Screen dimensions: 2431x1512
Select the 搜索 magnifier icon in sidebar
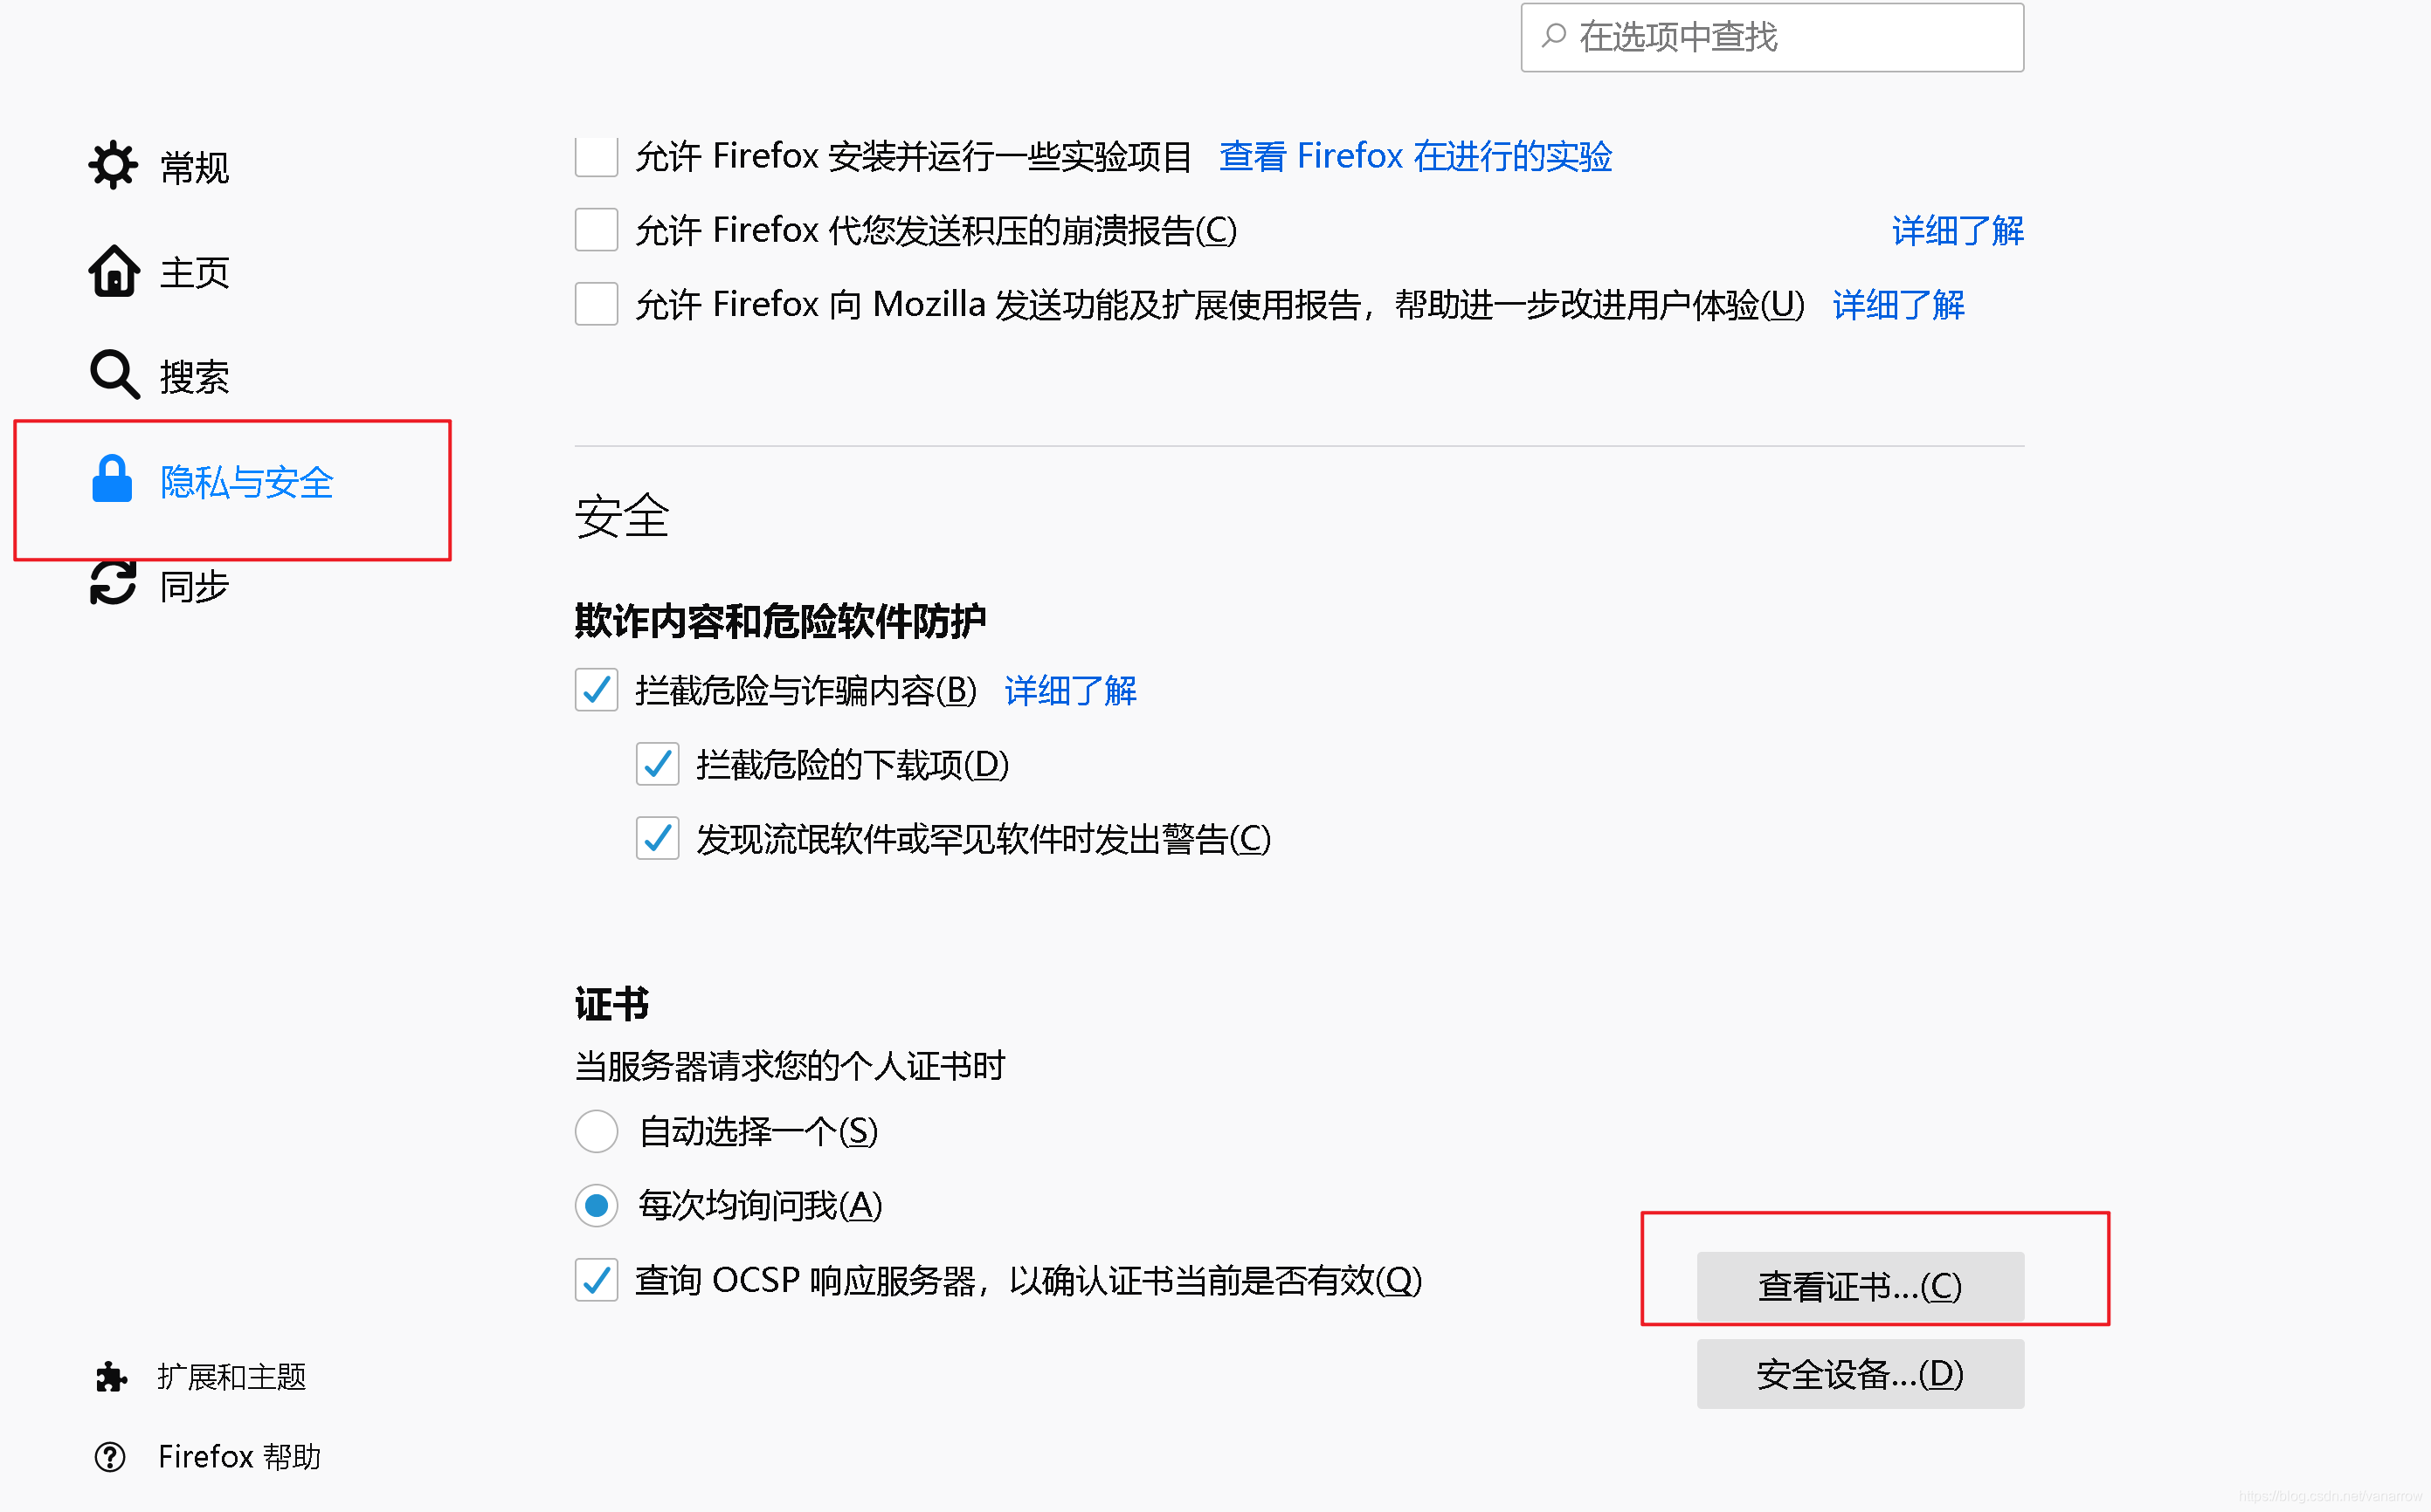(113, 375)
